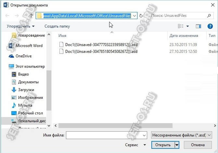Open the Документы folder

pos(25,82)
